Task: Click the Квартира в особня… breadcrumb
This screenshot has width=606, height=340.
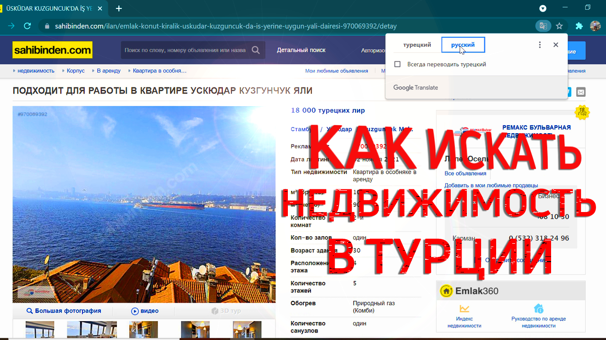Action: point(160,71)
